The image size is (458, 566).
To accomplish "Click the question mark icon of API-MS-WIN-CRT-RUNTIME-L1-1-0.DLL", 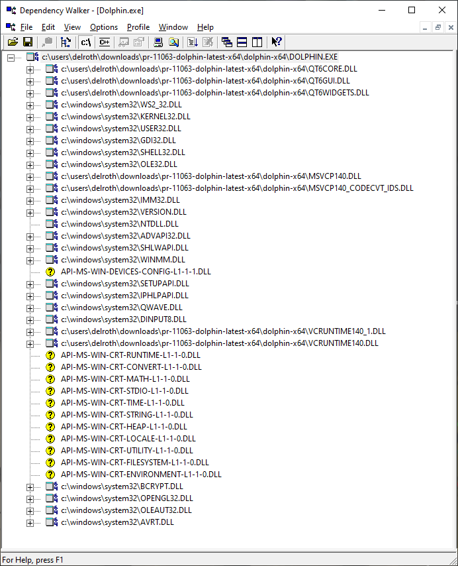I will click(x=50, y=355).
